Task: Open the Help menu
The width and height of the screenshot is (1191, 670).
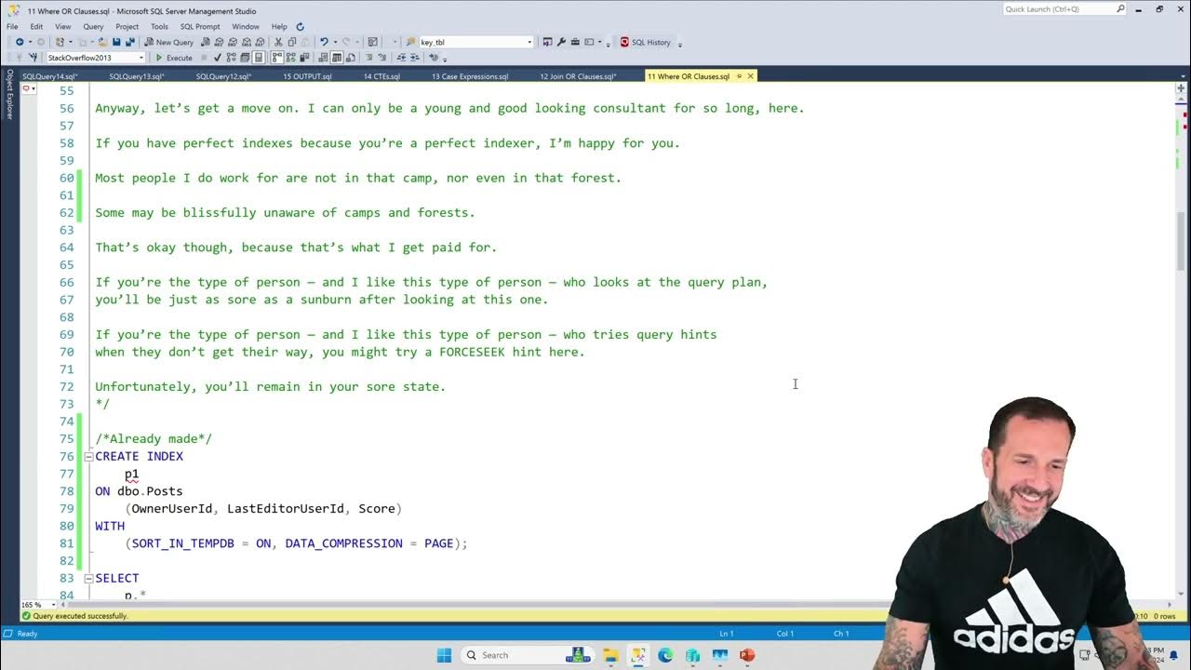Action: 279,27
